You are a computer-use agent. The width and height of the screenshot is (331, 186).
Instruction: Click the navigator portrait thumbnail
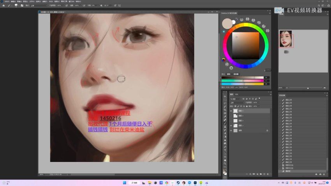pyautogui.click(x=285, y=39)
